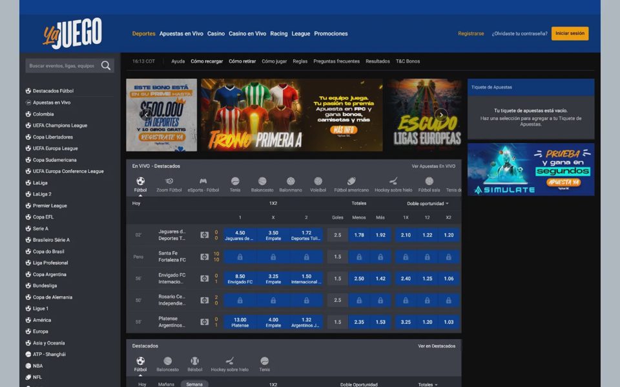Screen dimensions: 620x387
Task: Open Copa Libertadores in sidebar
Action: (53, 137)
